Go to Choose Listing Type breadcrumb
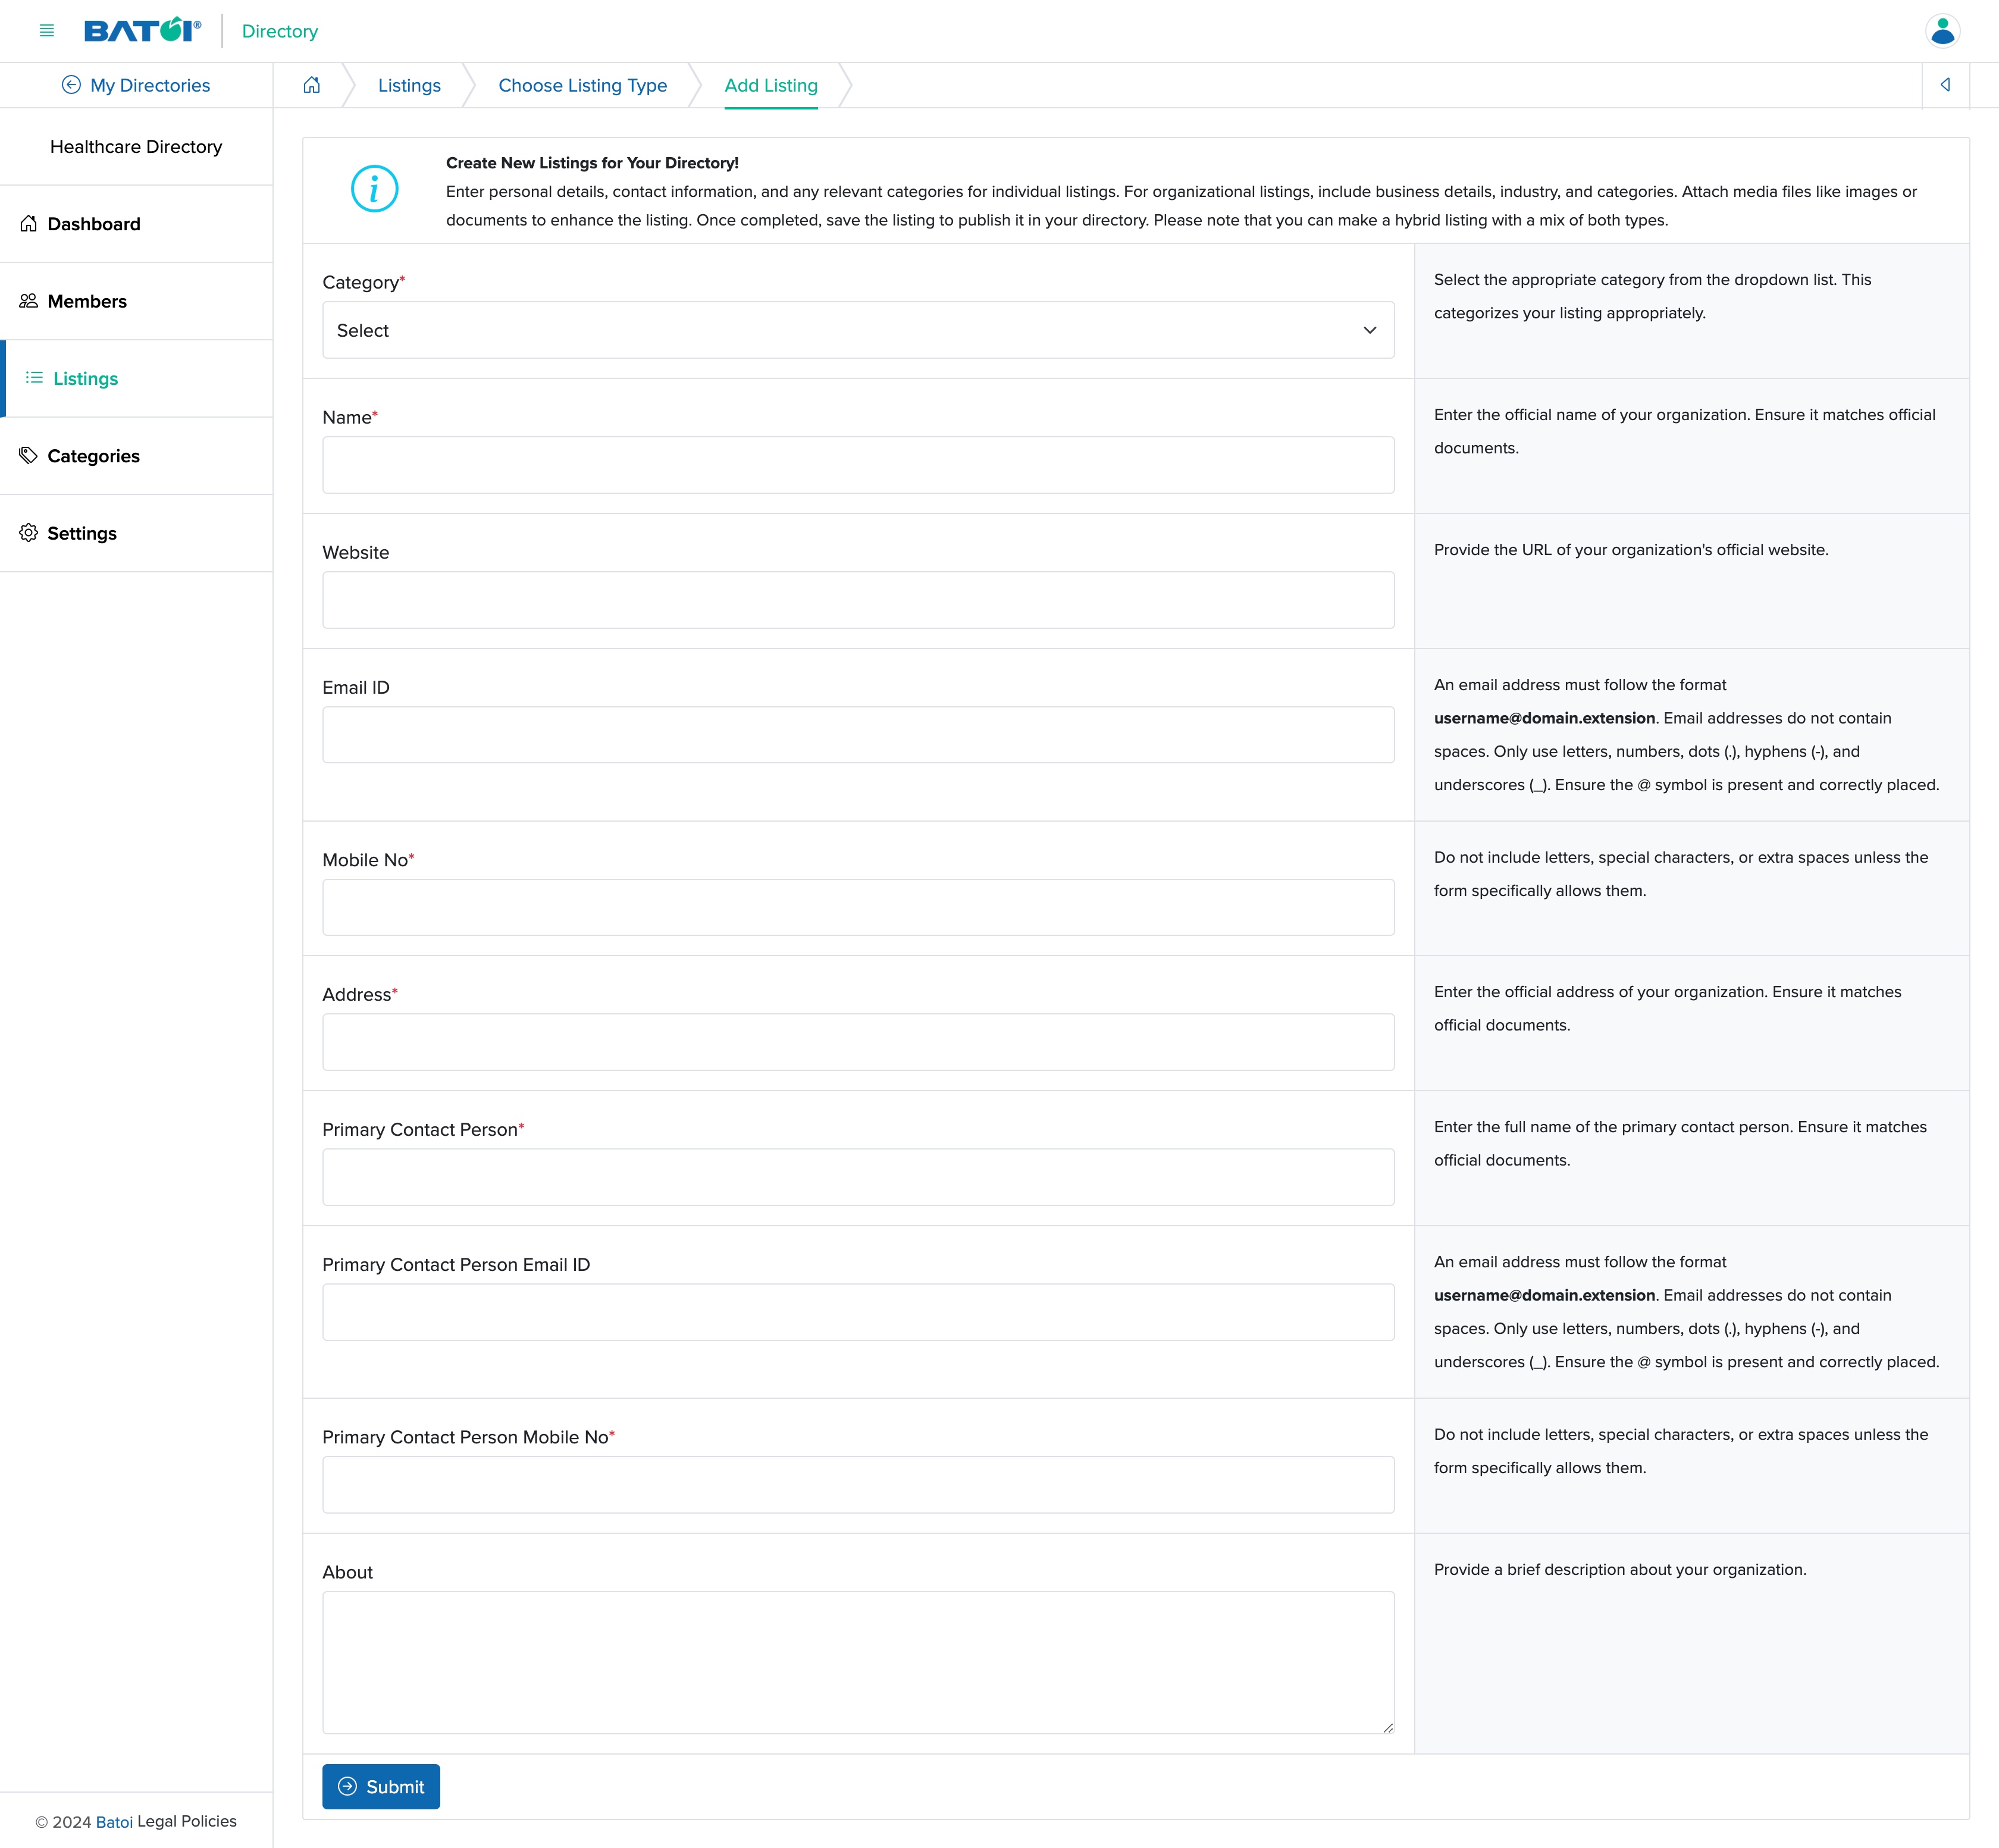The height and width of the screenshot is (1848, 1999). [x=582, y=85]
